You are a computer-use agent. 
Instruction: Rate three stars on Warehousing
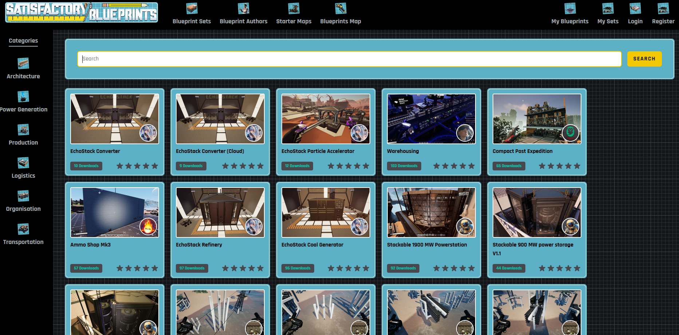454,166
